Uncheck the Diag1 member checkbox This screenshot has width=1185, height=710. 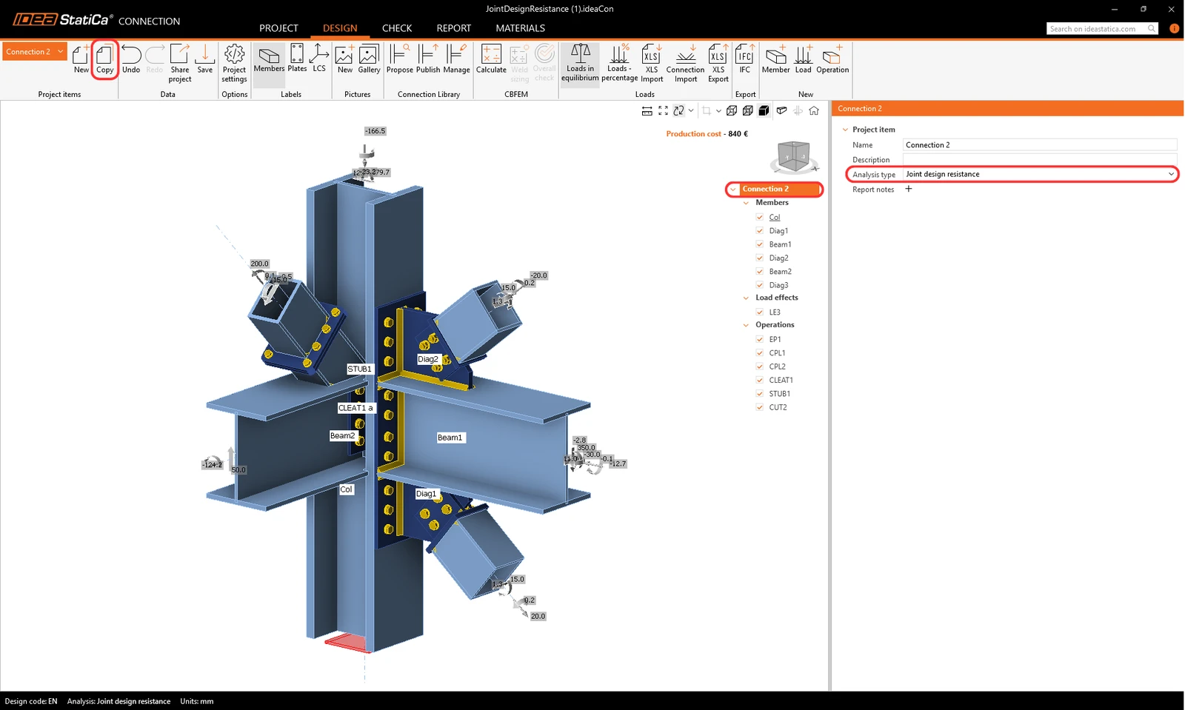[x=760, y=231]
